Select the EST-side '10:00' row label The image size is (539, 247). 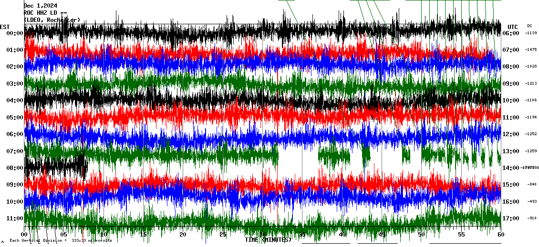coord(14,202)
